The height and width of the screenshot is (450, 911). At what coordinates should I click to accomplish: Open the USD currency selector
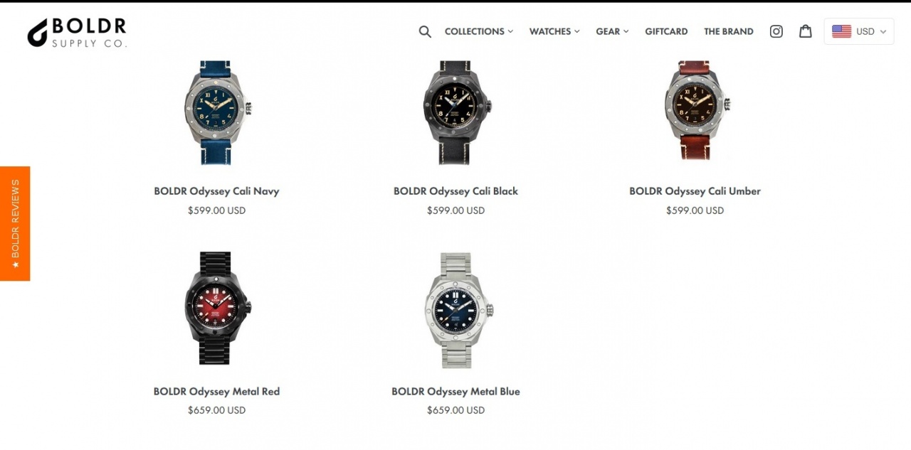tap(859, 31)
